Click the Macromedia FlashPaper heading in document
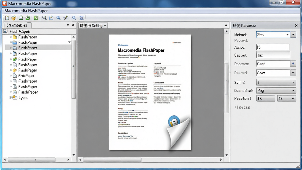The image size is (302, 170). tap(141, 50)
